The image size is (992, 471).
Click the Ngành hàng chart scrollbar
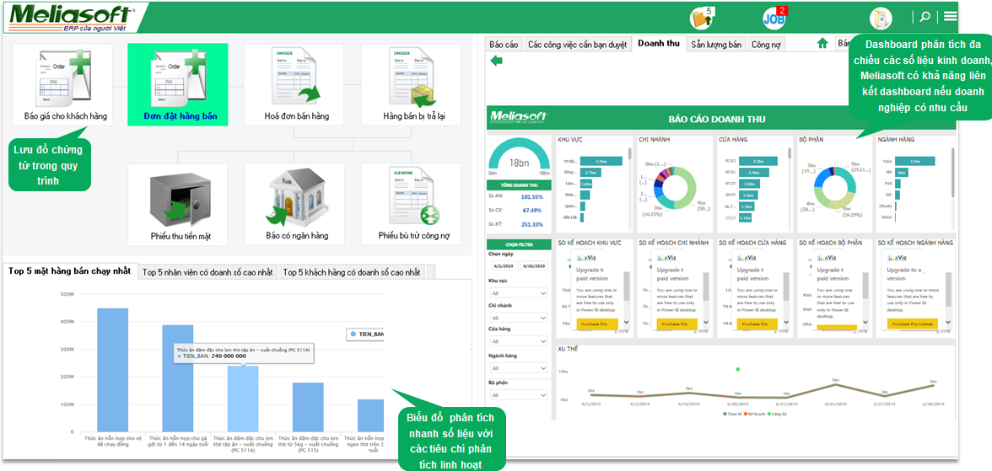click(x=952, y=171)
